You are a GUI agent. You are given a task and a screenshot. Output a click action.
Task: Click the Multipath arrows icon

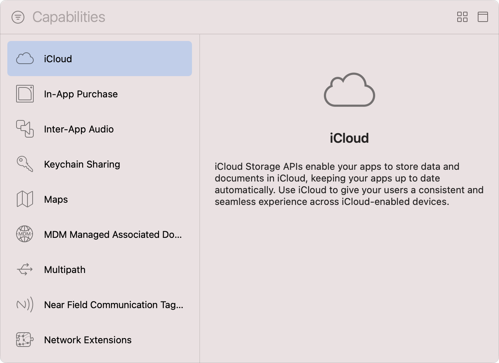pyautogui.click(x=24, y=269)
